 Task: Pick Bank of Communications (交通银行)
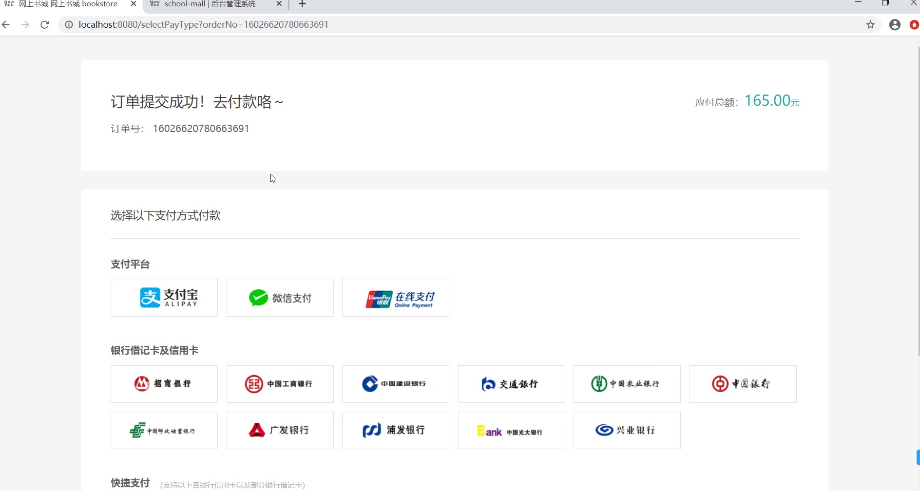512,384
